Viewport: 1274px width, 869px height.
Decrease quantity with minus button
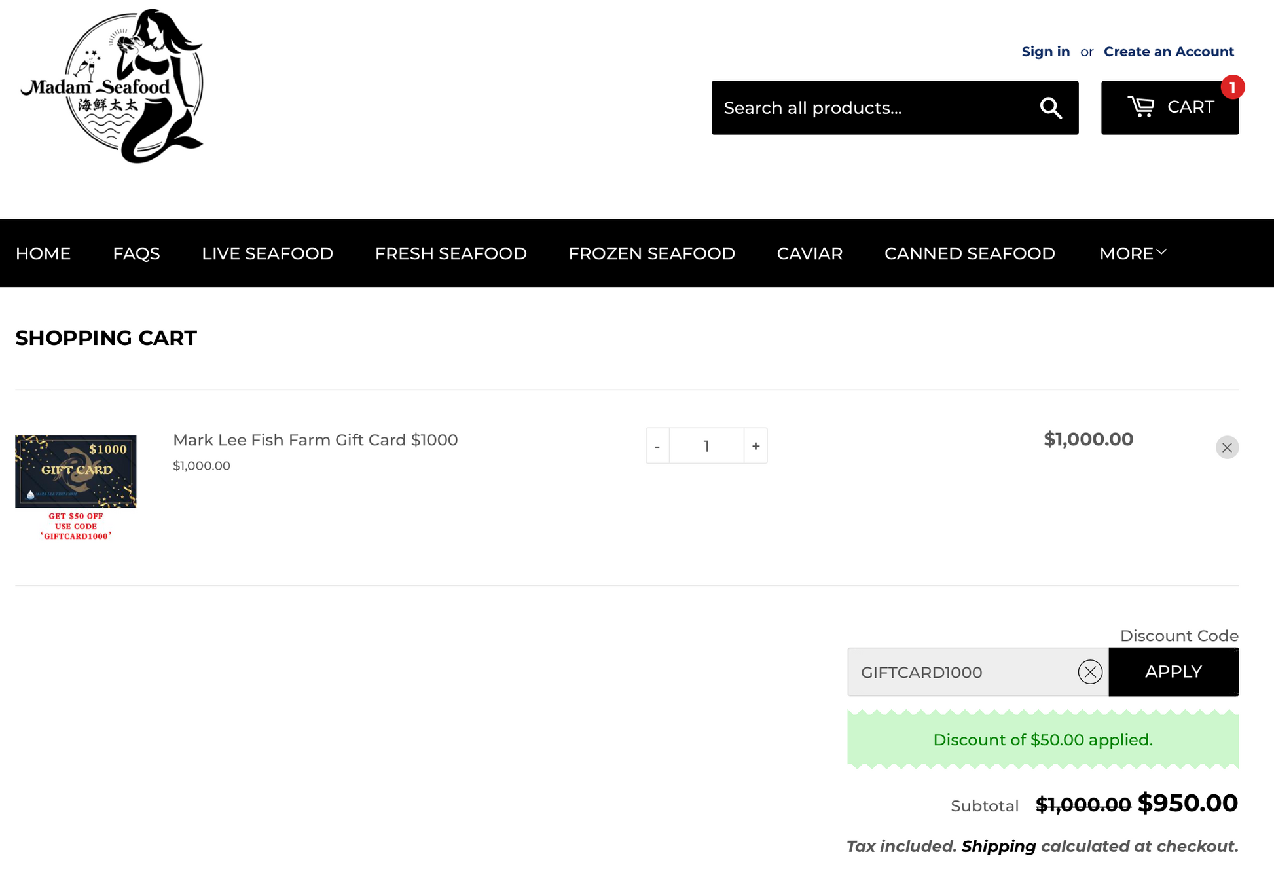click(x=657, y=446)
